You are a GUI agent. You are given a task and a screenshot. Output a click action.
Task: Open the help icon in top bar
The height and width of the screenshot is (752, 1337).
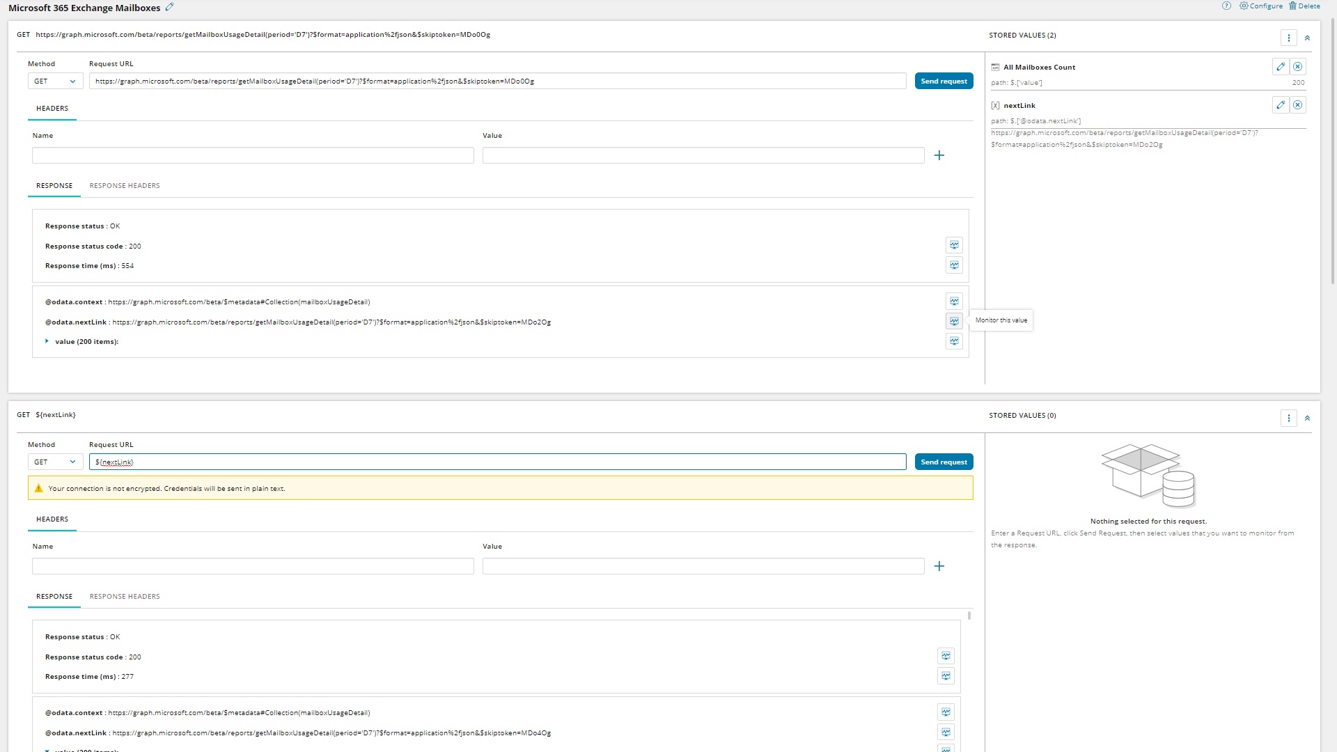click(x=1226, y=6)
